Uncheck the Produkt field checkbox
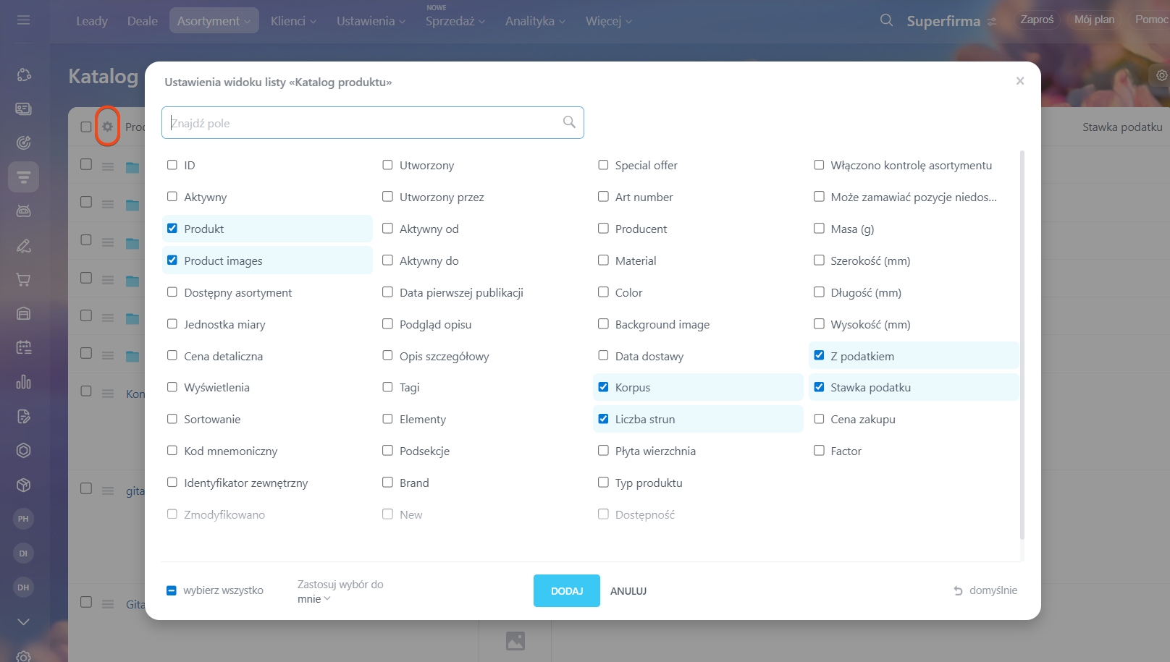1170x662 pixels. [172, 228]
